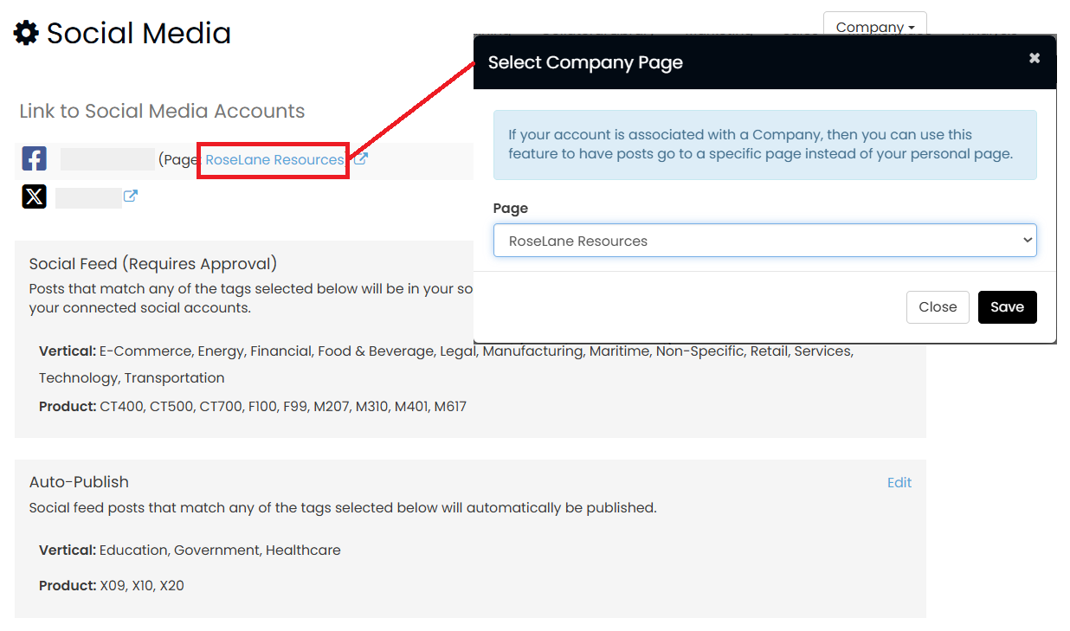Edit the Auto-Publish settings
1070x631 pixels.
coord(899,483)
